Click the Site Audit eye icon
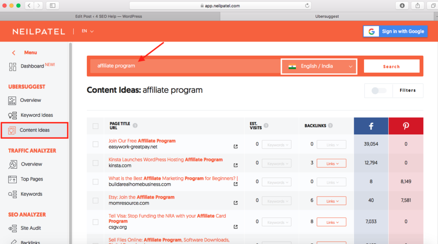This screenshot has width=438, height=244. [x=12, y=228]
